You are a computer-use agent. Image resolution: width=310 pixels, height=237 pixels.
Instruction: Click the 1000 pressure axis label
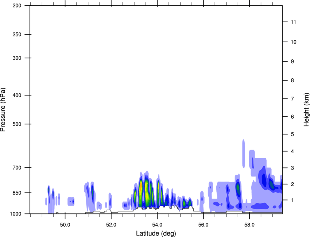coord(16,214)
